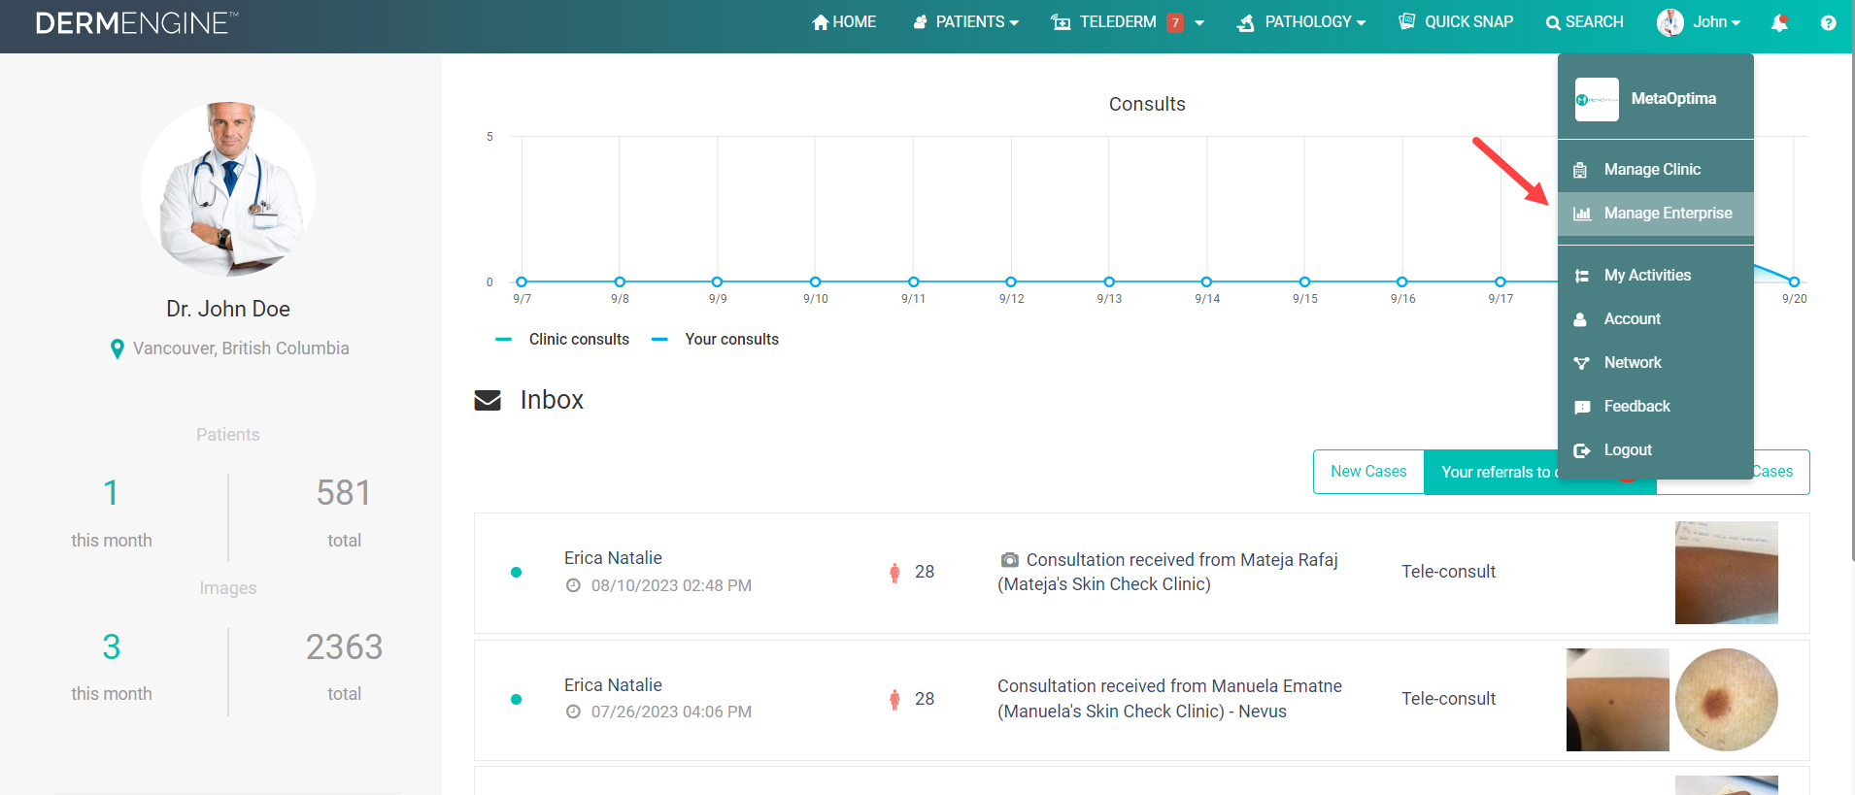Screen dimensions: 1855x795
Task: Click the Dr. John Doe name
Action: pos(228,309)
